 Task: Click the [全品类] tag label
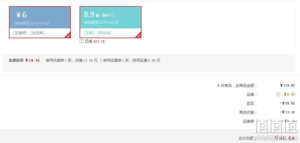[37, 33]
